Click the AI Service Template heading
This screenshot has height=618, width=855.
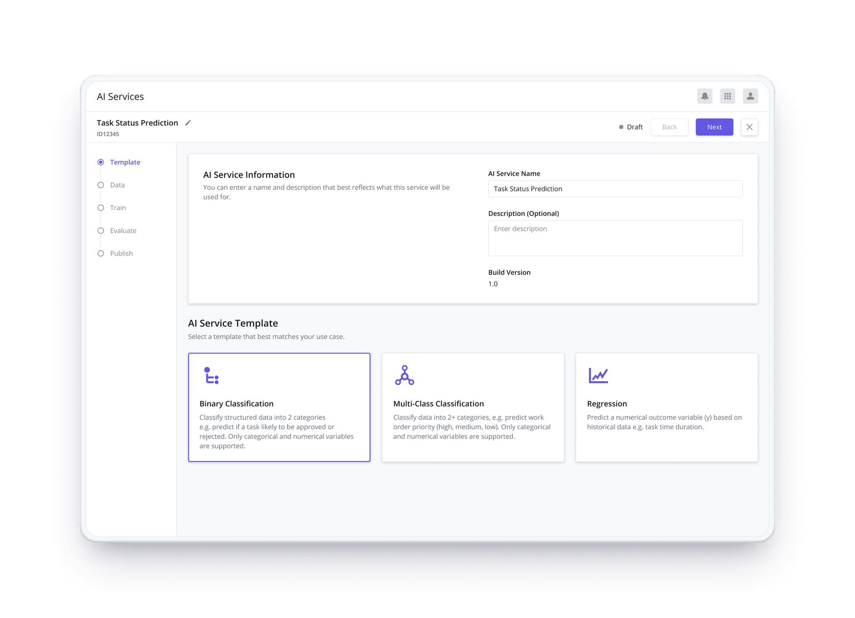233,323
